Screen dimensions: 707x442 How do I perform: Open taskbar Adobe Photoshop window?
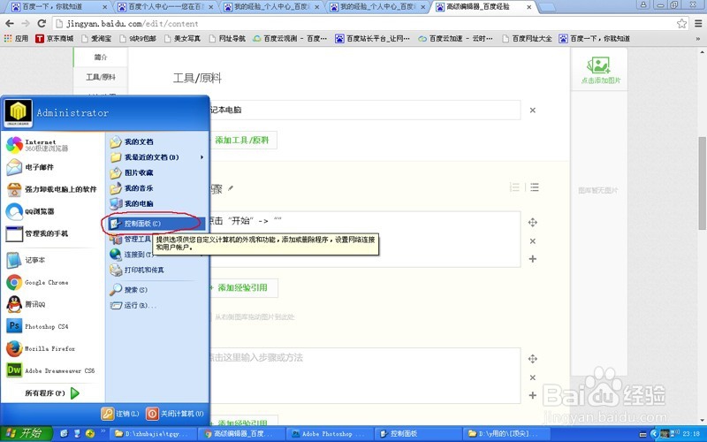click(x=330, y=434)
